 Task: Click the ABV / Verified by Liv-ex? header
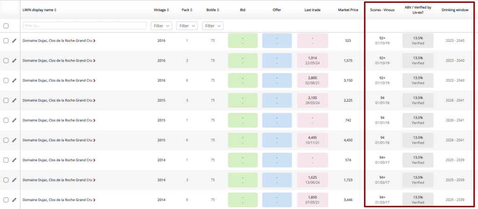point(418,11)
